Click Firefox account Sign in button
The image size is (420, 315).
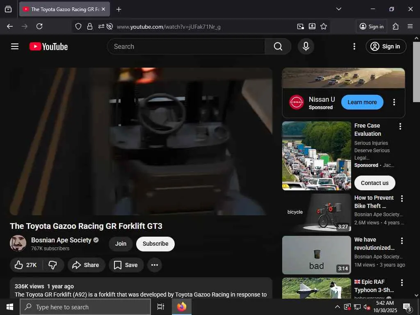(x=372, y=26)
